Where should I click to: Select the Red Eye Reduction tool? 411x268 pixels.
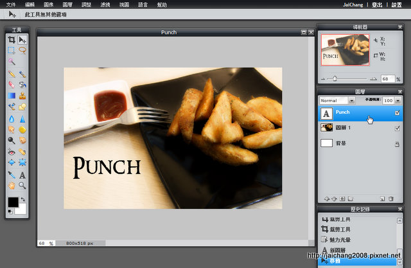tap(12, 152)
